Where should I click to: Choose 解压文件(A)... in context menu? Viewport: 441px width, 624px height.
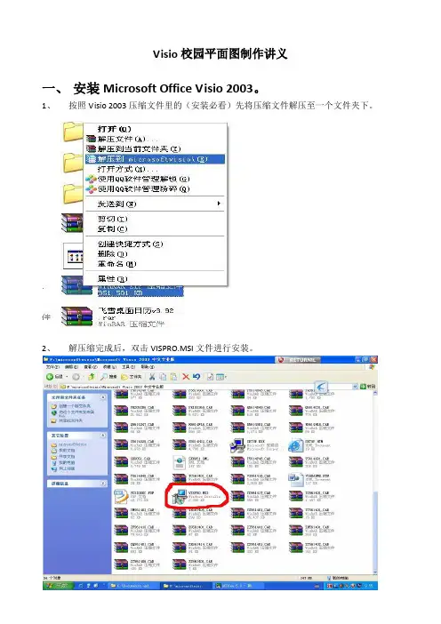pos(155,139)
